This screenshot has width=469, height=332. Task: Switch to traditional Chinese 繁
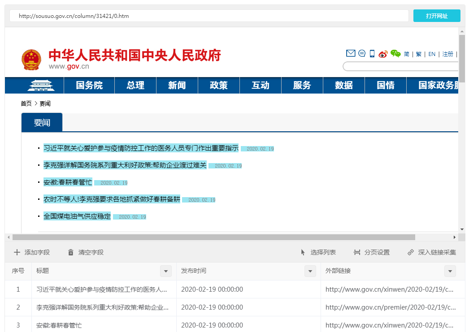[419, 54]
